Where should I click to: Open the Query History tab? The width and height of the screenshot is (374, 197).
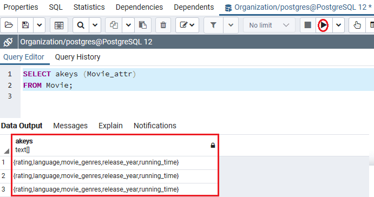pyautogui.click(x=77, y=57)
